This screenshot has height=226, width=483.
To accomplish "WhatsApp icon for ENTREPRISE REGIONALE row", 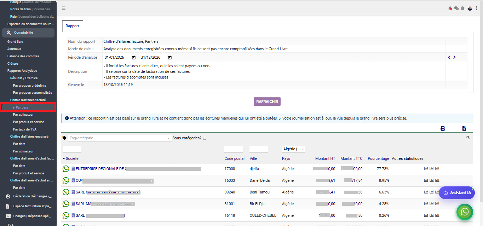I will point(66,169).
